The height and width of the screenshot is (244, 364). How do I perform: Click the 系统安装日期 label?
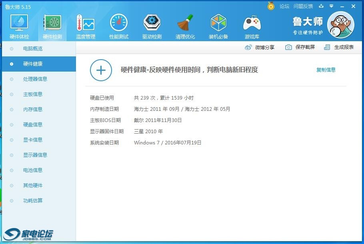104,142
